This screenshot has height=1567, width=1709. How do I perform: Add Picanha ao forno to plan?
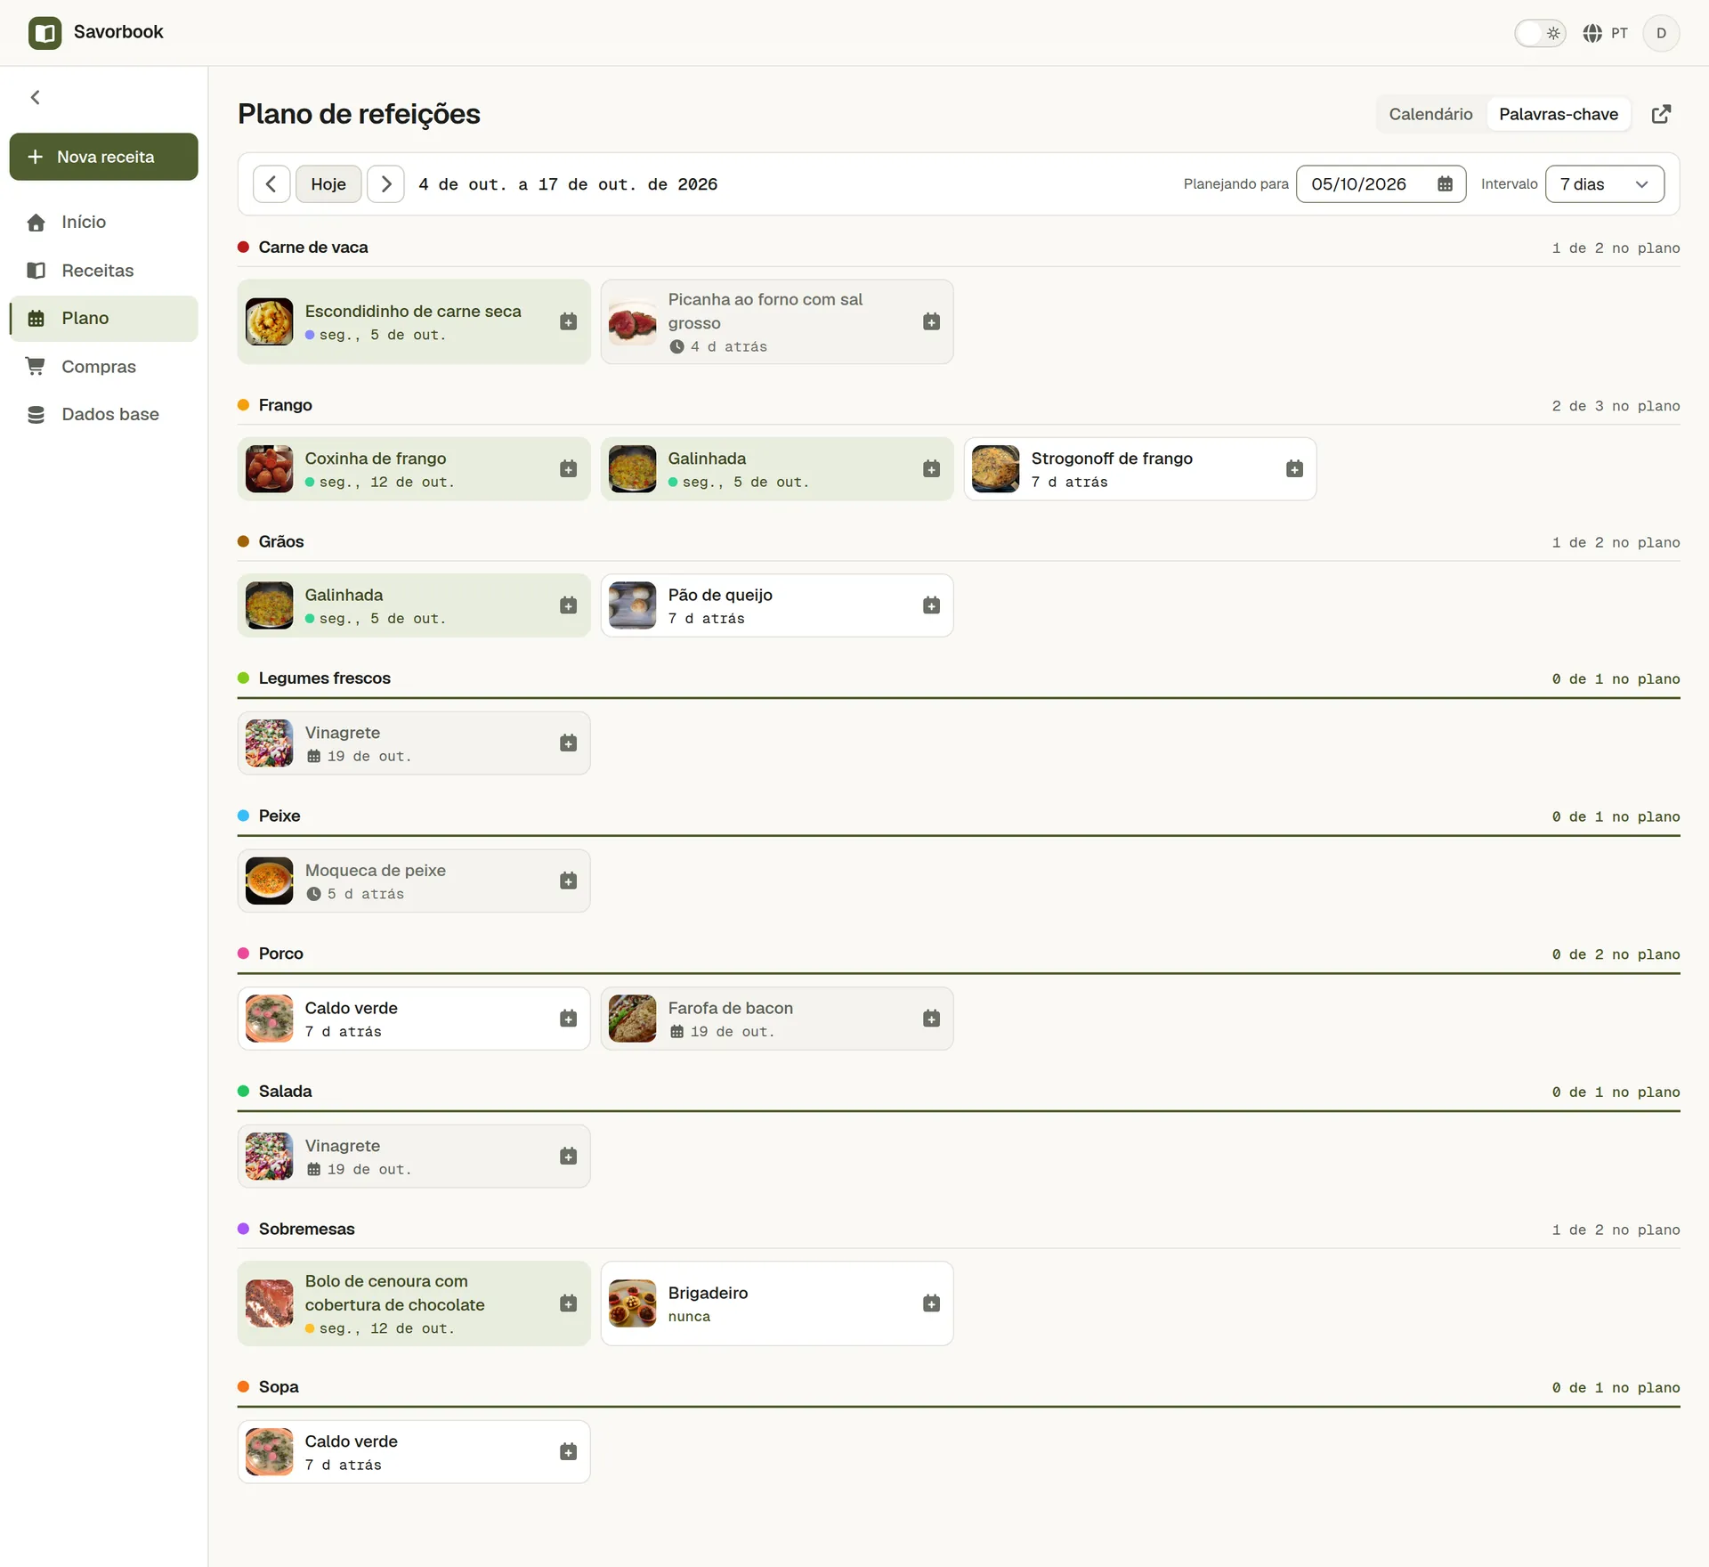tap(932, 321)
